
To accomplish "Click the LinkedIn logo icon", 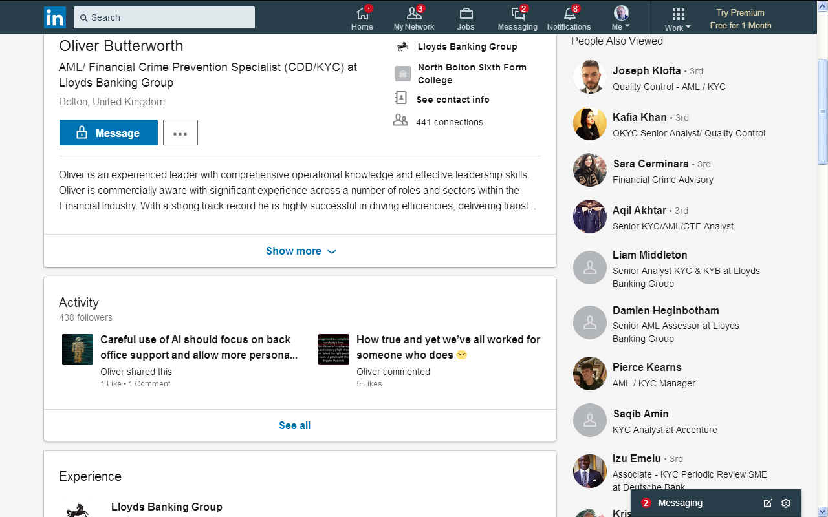I will 55,17.
